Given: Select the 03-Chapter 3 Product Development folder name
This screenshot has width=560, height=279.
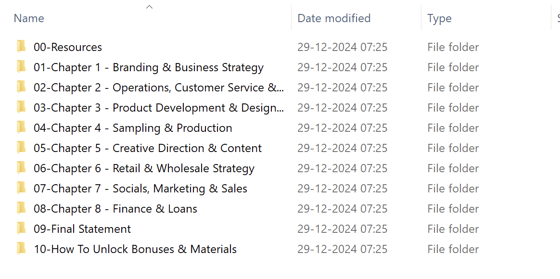Looking at the screenshot, I should pos(158,108).
